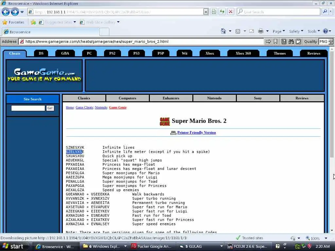Open the Page menu dropdown
This screenshot has width=335, height=251.
point(279,31)
